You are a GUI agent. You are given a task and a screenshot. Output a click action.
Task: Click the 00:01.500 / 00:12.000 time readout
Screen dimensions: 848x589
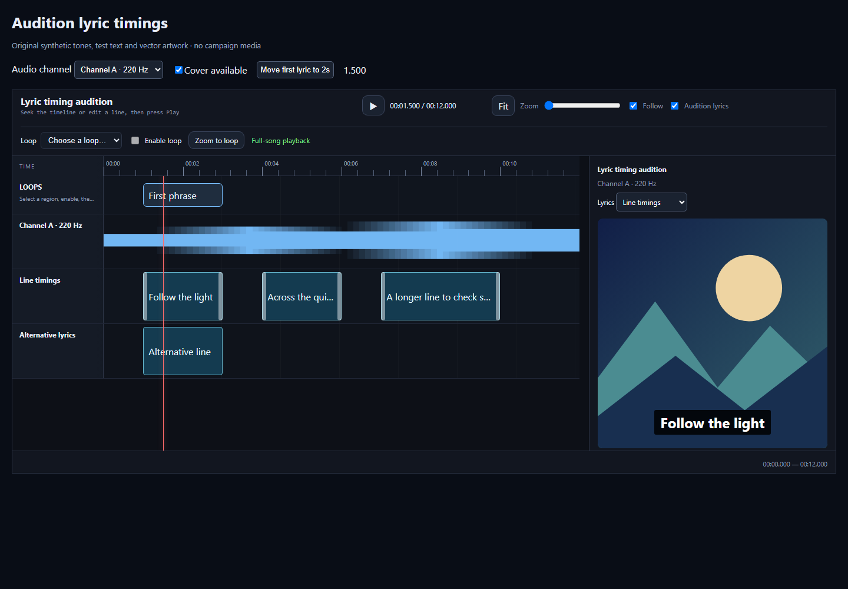[x=423, y=106]
